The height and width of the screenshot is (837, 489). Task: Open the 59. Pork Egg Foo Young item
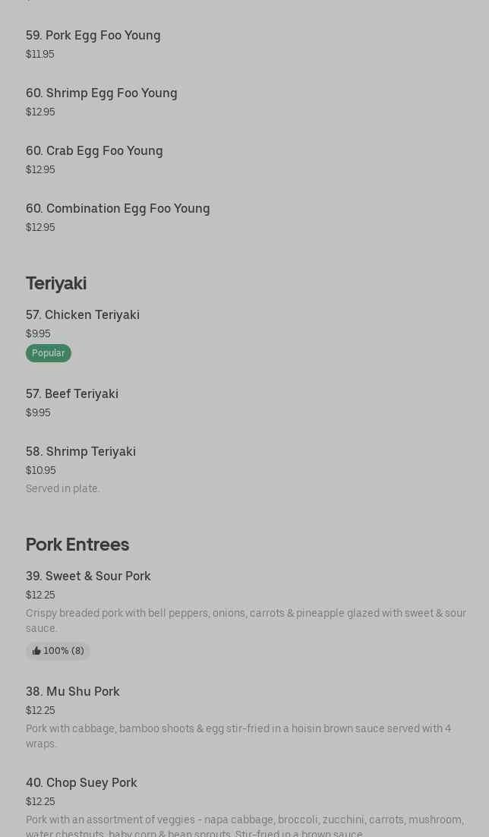93,35
